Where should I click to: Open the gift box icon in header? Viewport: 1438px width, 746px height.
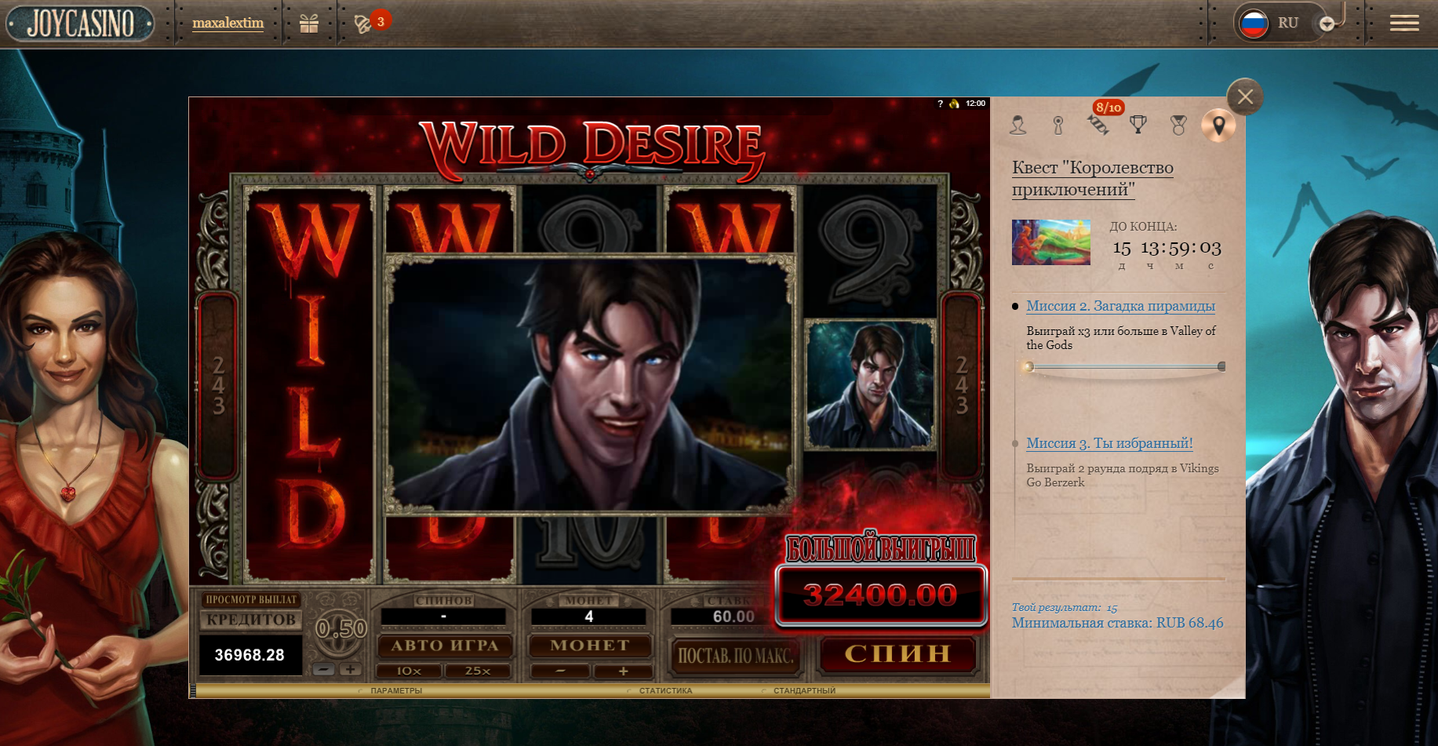309,24
